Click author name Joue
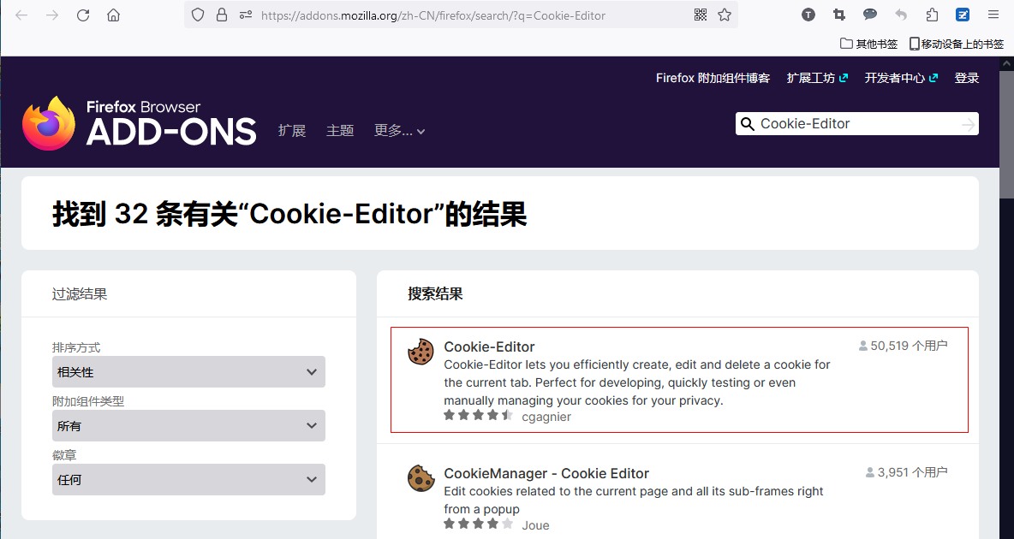Screen dimensions: 1014x539 535,525
